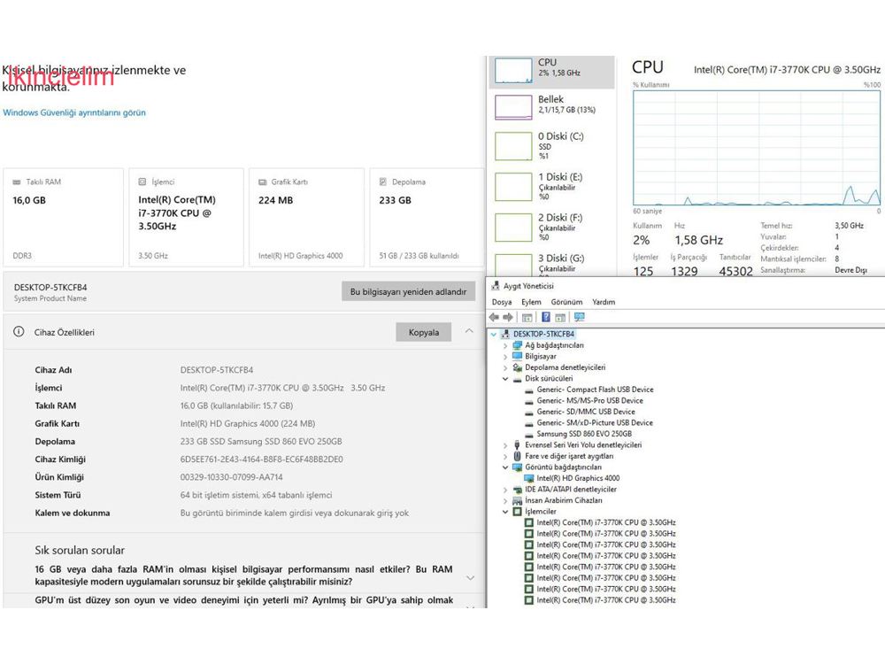
Task: Open Yardım menu in Aygıt Yöneticisi
Action: tap(604, 302)
